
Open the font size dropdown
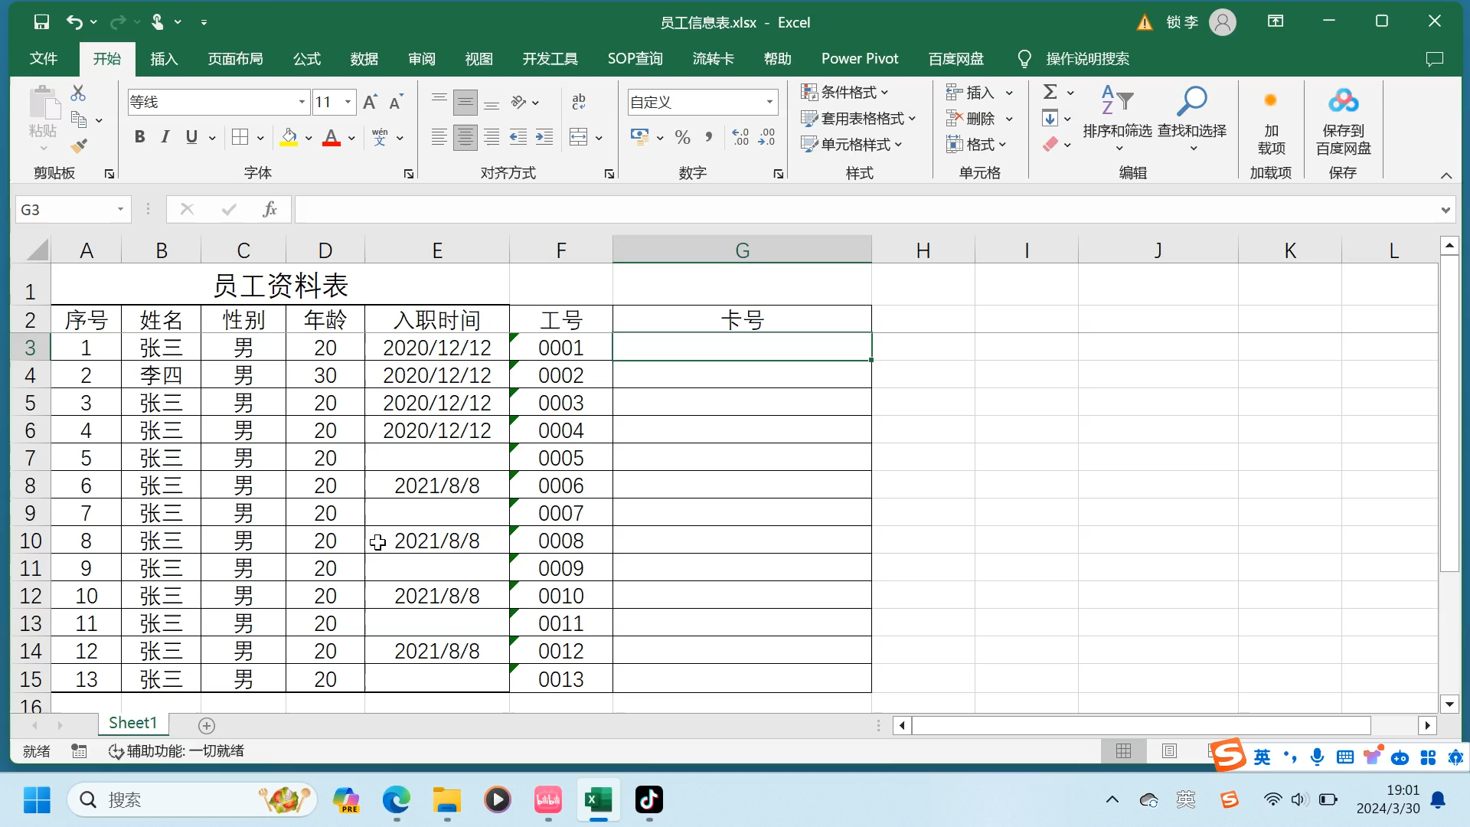click(x=347, y=101)
